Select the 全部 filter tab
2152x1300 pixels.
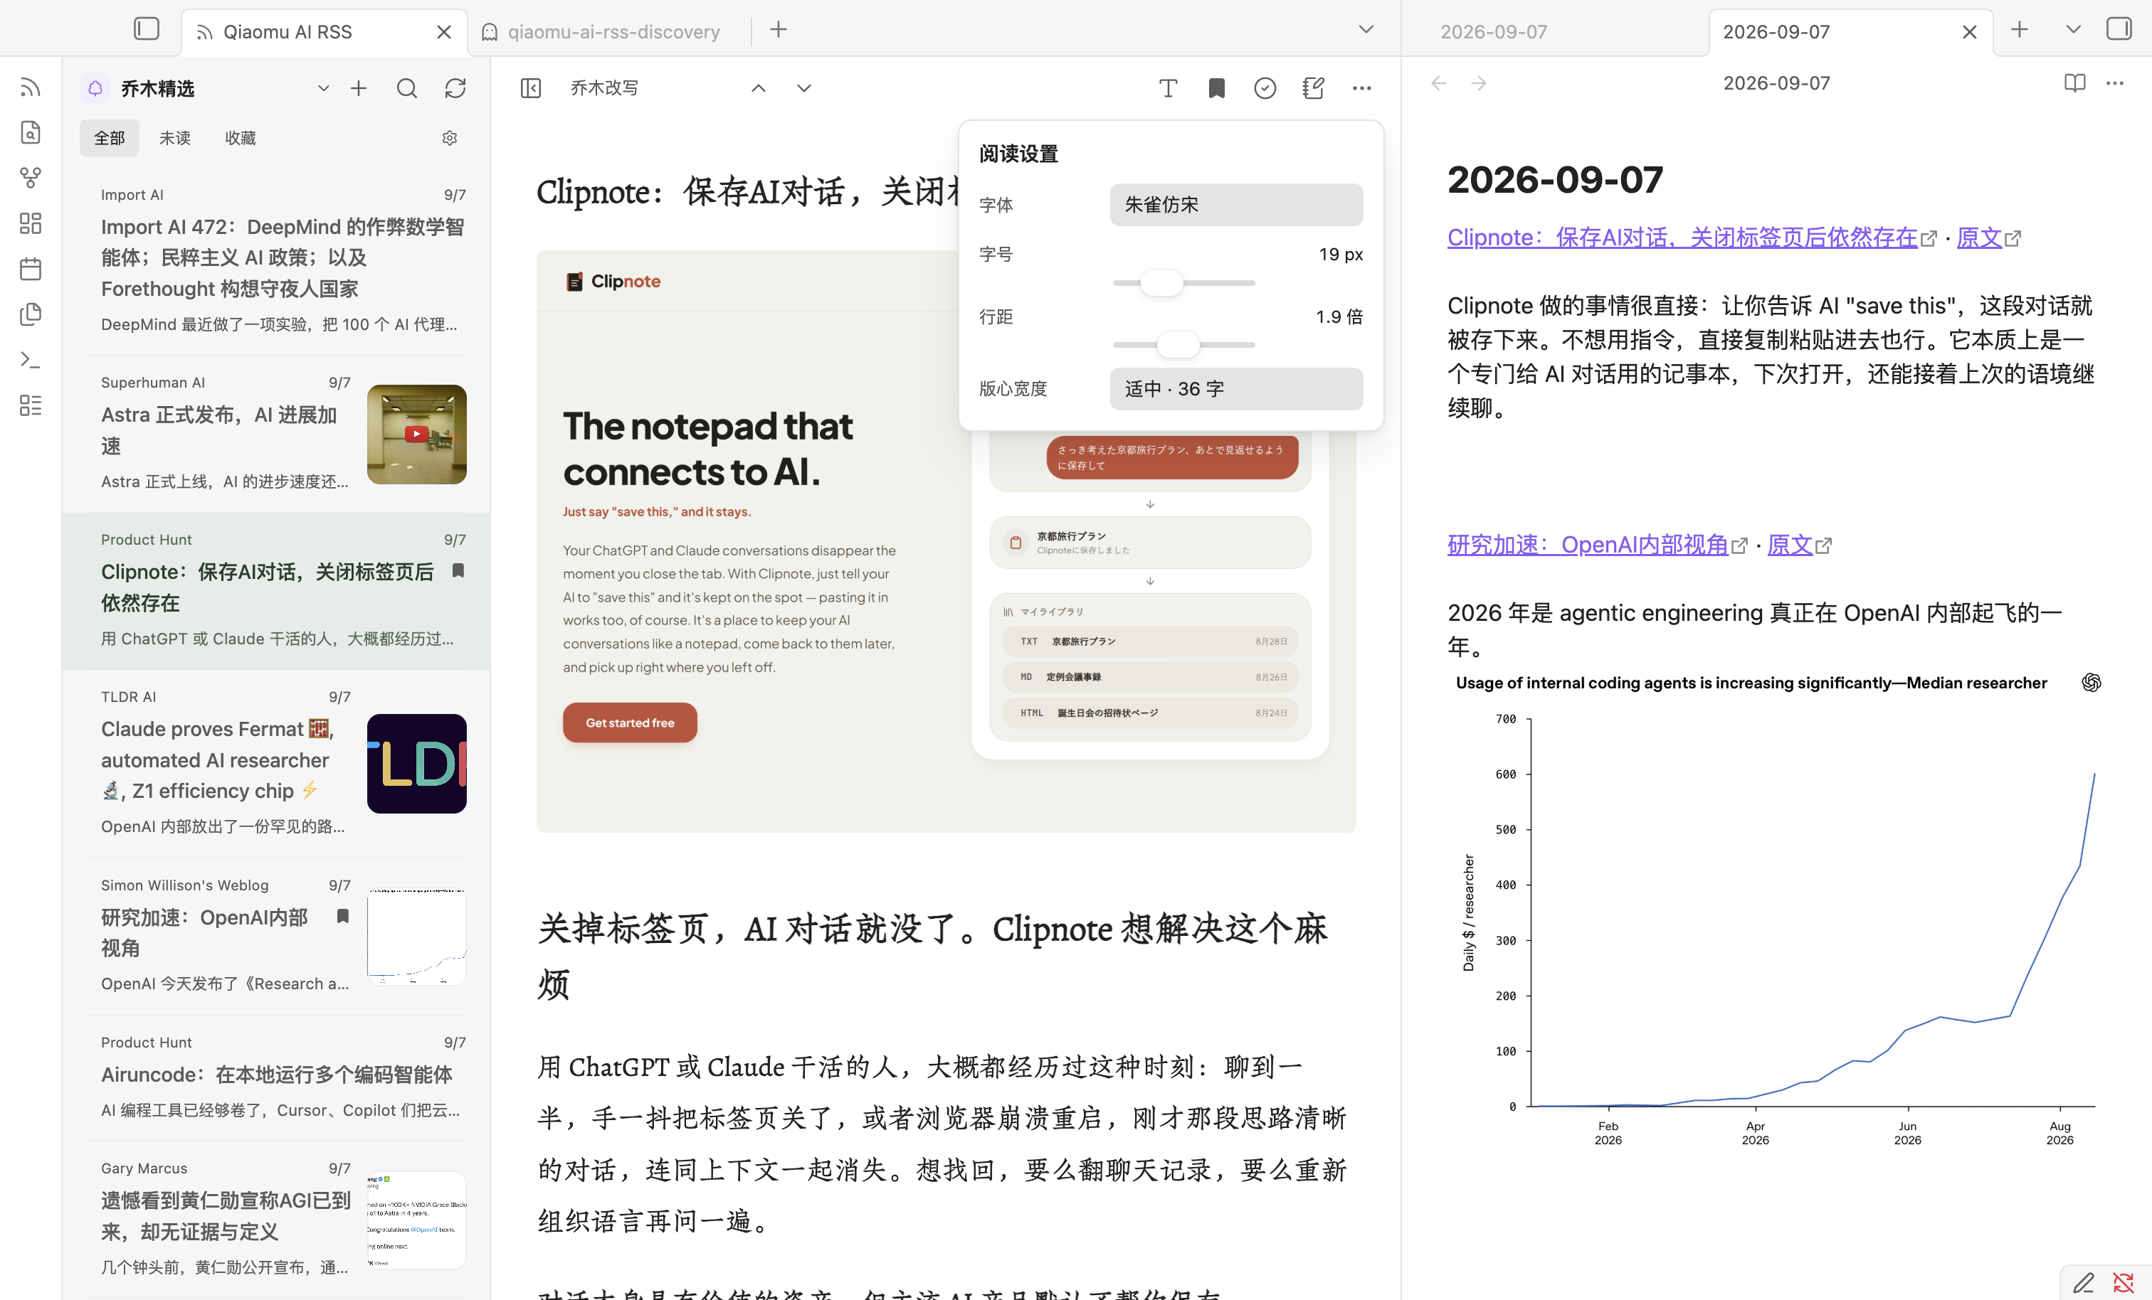[109, 138]
